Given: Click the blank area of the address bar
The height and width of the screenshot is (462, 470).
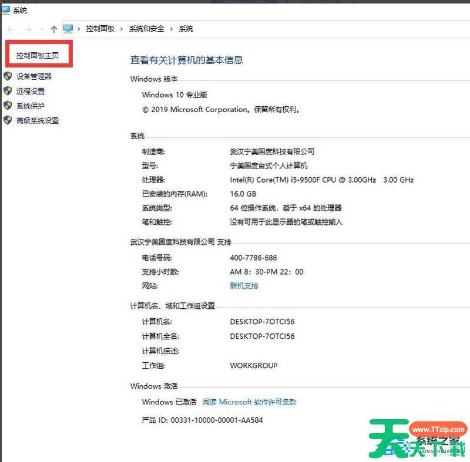Looking at the screenshot, I should click(x=329, y=29).
